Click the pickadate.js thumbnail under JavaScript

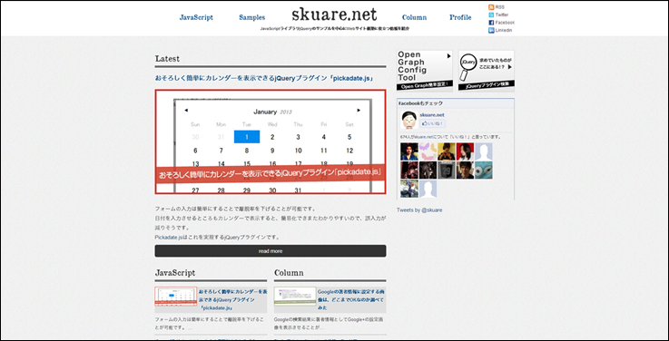pyautogui.click(x=176, y=297)
